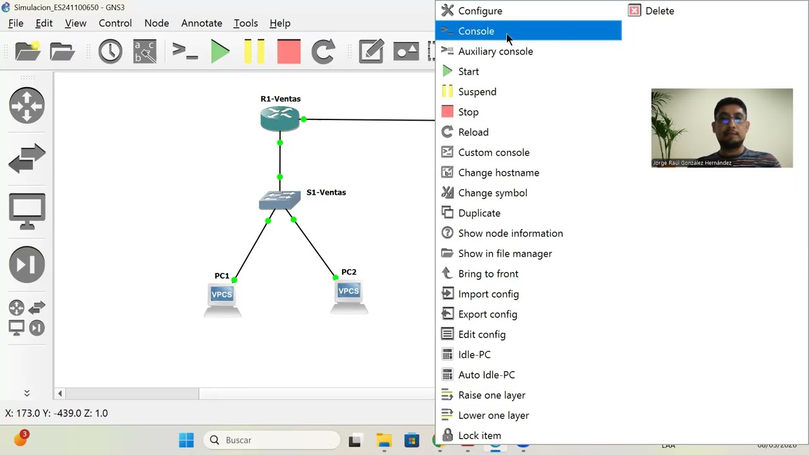Browse security devices sidebar icon
The width and height of the screenshot is (809, 455).
pyautogui.click(x=27, y=264)
